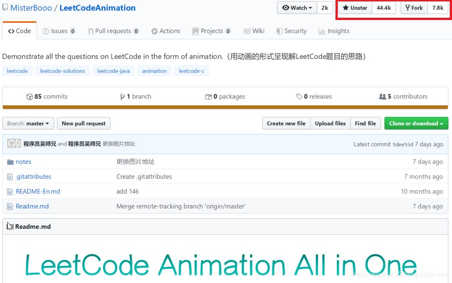Viewport: 452px width, 283px height.
Task: Toggle the Unstar button
Action: [355, 8]
